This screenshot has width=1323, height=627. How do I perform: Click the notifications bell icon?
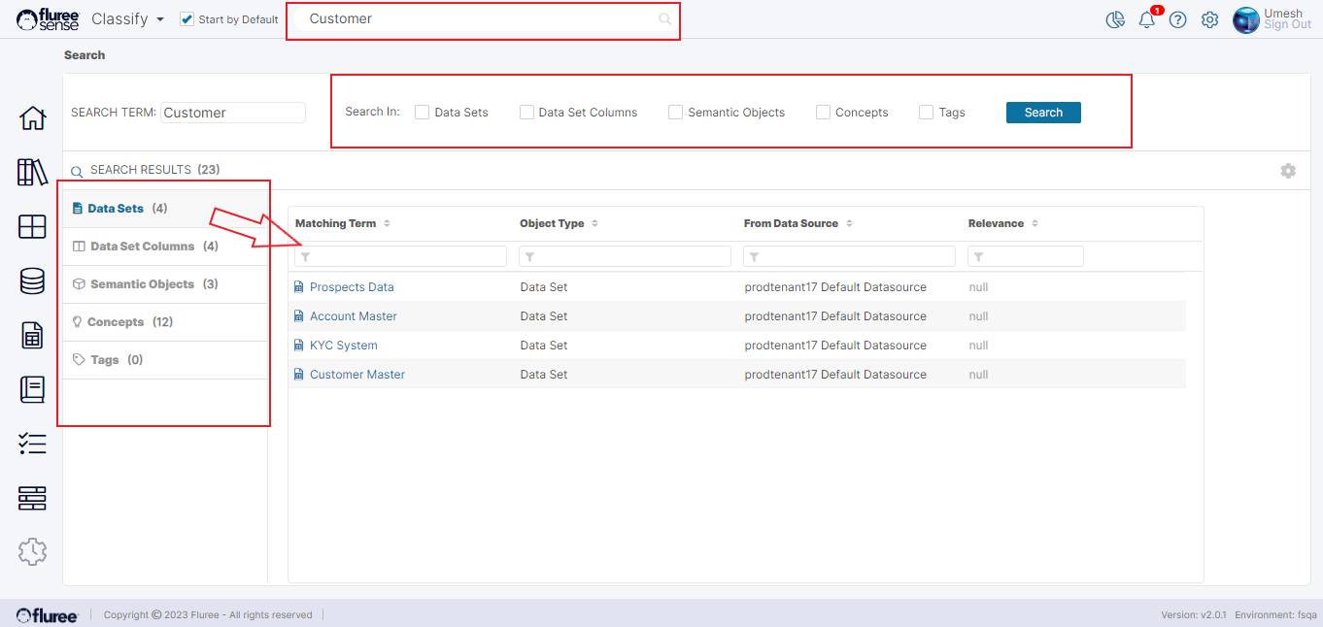pyautogui.click(x=1147, y=19)
